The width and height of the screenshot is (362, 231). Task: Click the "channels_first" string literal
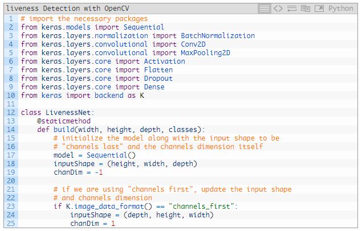[x=198, y=207]
